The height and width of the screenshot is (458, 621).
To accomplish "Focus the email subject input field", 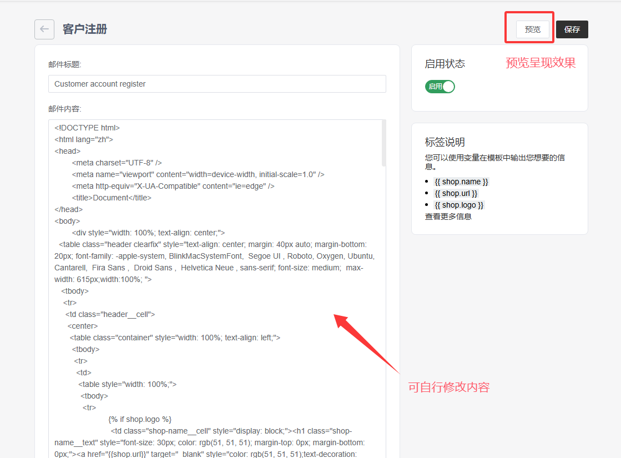I will tap(217, 84).
